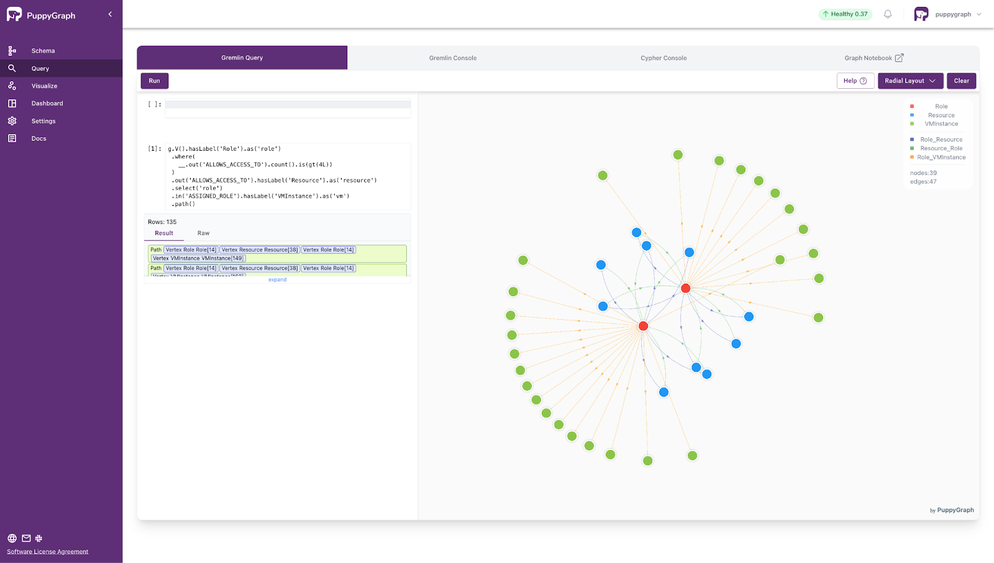Expand the puppygraph user menu
This screenshot has width=994, height=563.
(x=979, y=14)
